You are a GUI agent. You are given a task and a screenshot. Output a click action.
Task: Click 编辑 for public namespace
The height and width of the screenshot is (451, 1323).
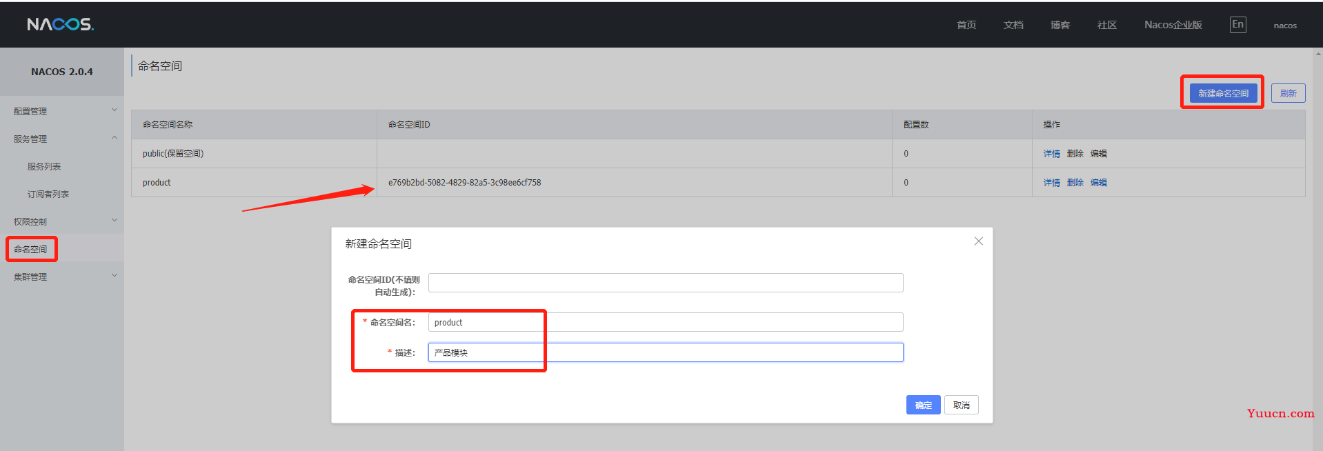pyautogui.click(x=1099, y=154)
